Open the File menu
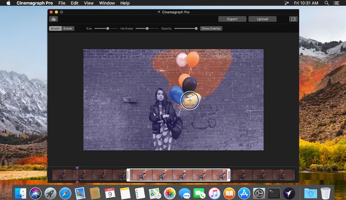This screenshot has width=346, height=200. 62,3
